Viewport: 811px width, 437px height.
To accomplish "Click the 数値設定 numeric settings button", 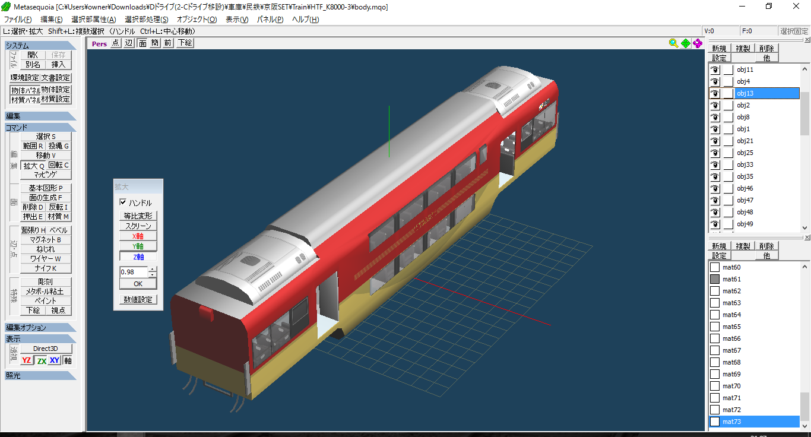I will pos(138,300).
